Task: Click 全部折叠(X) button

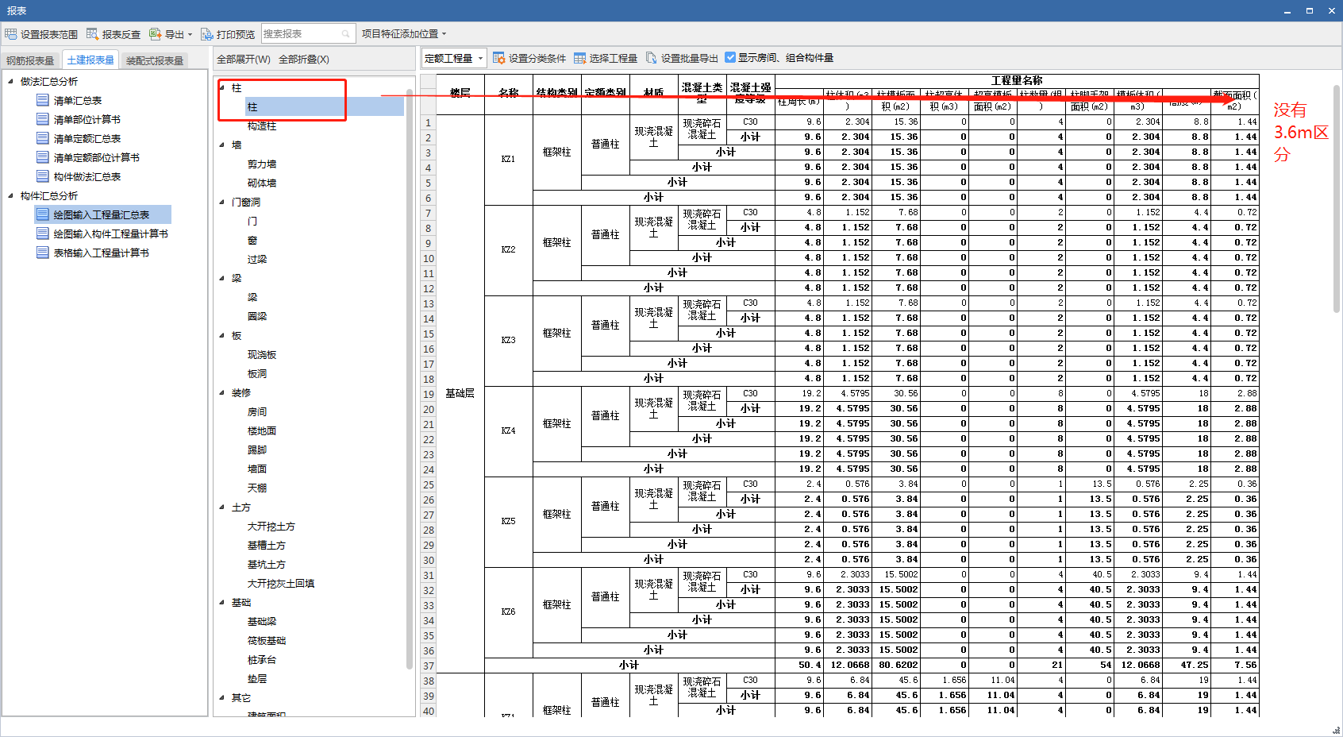Action: coord(304,60)
